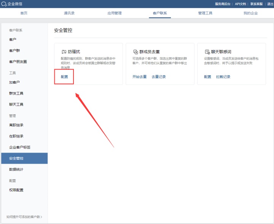The image size is (274, 224).
Task: Open 拦截记录 under 聊天敏感词
Action: [x=223, y=77]
